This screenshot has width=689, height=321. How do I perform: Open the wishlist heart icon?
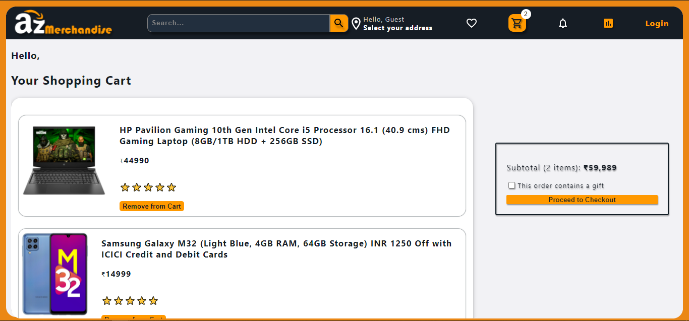(x=472, y=23)
